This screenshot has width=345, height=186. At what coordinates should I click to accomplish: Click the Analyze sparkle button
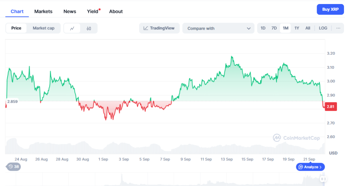coord(310,167)
